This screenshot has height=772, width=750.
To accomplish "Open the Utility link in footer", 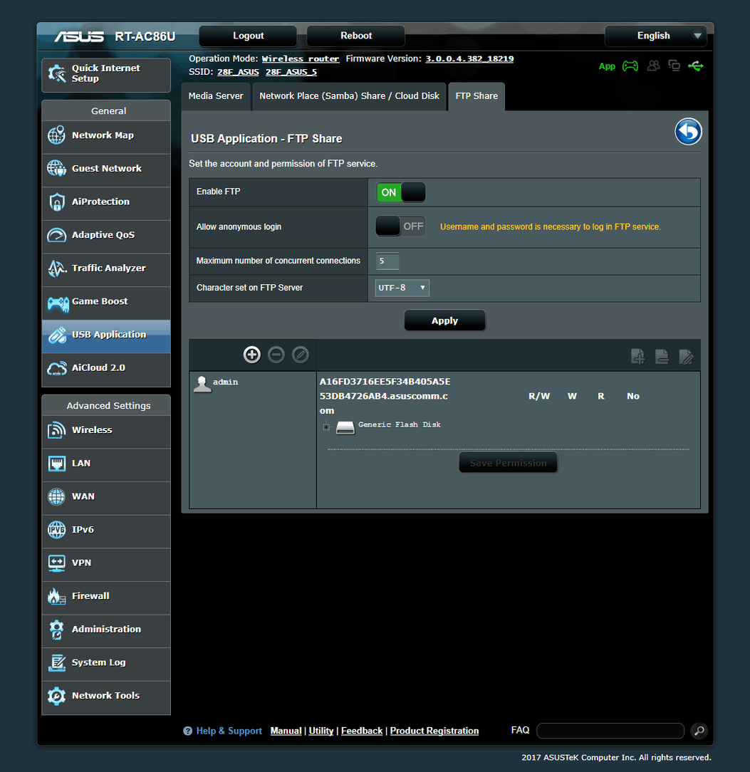I will (321, 731).
